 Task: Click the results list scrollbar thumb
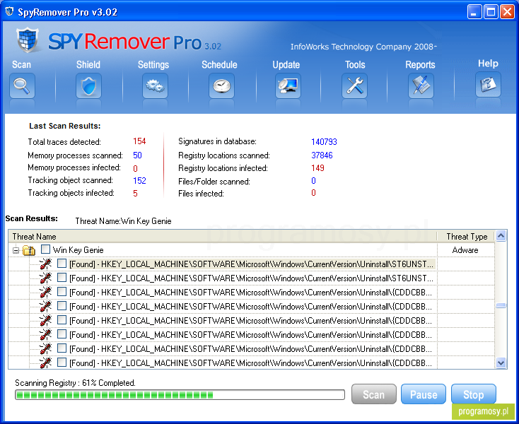(501, 305)
